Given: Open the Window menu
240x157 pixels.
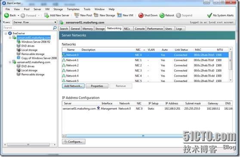Looking at the screenshot, I should coord(99,9).
